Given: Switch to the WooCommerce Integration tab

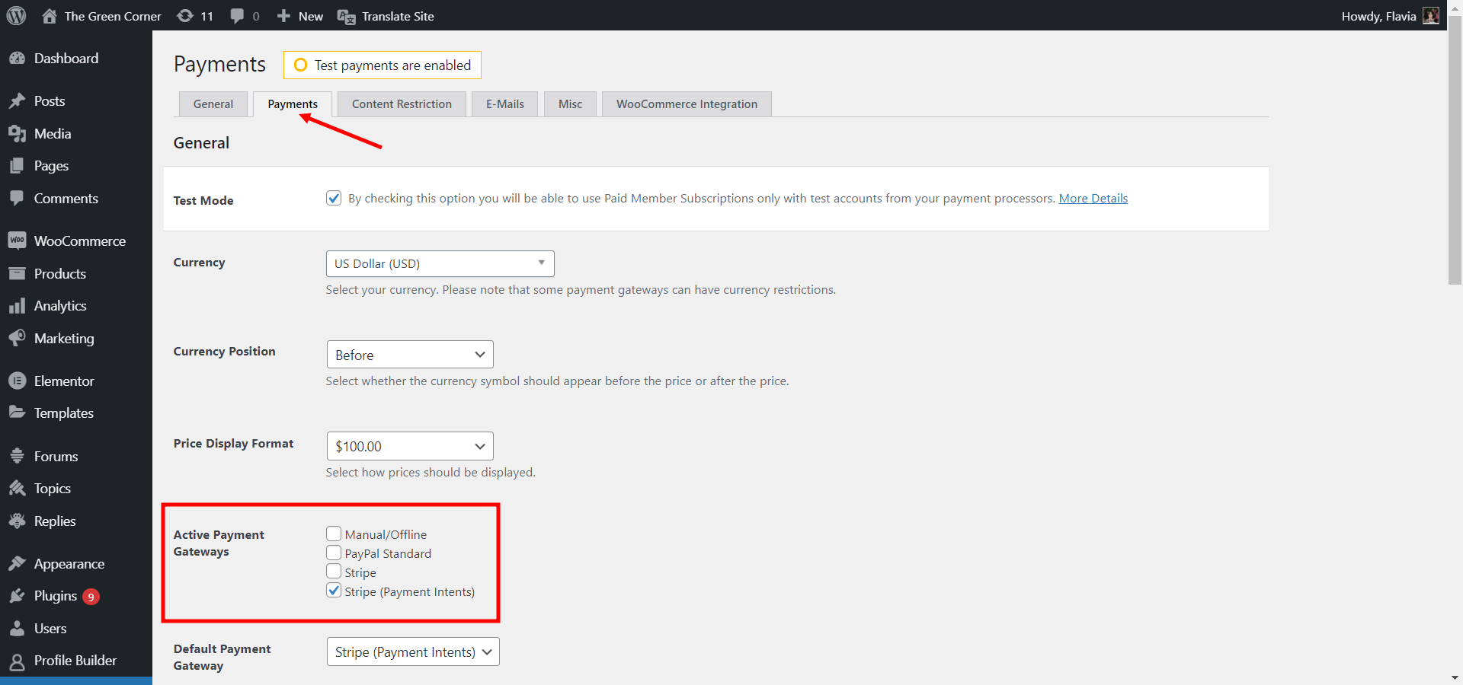Looking at the screenshot, I should click(687, 104).
